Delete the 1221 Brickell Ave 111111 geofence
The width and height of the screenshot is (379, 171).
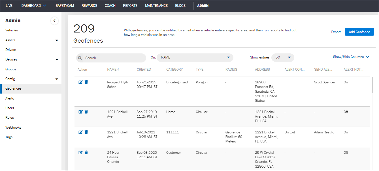click(86, 132)
